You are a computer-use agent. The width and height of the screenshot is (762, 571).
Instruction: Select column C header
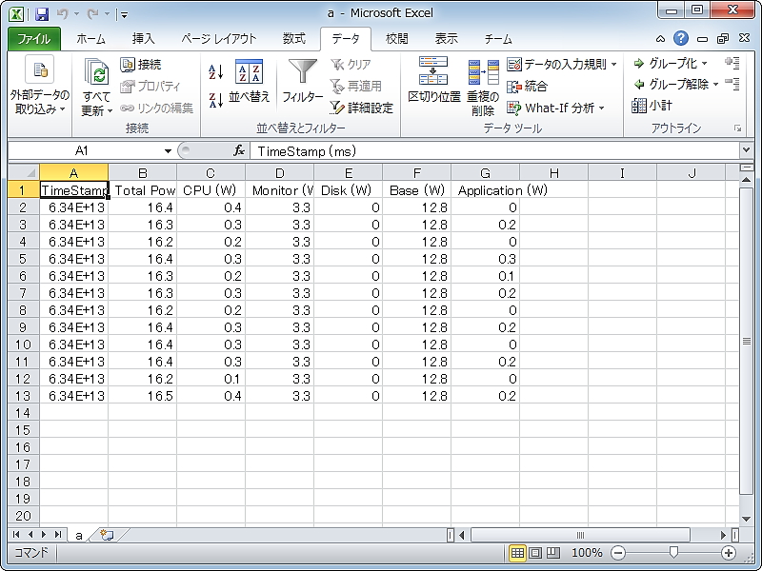211,173
